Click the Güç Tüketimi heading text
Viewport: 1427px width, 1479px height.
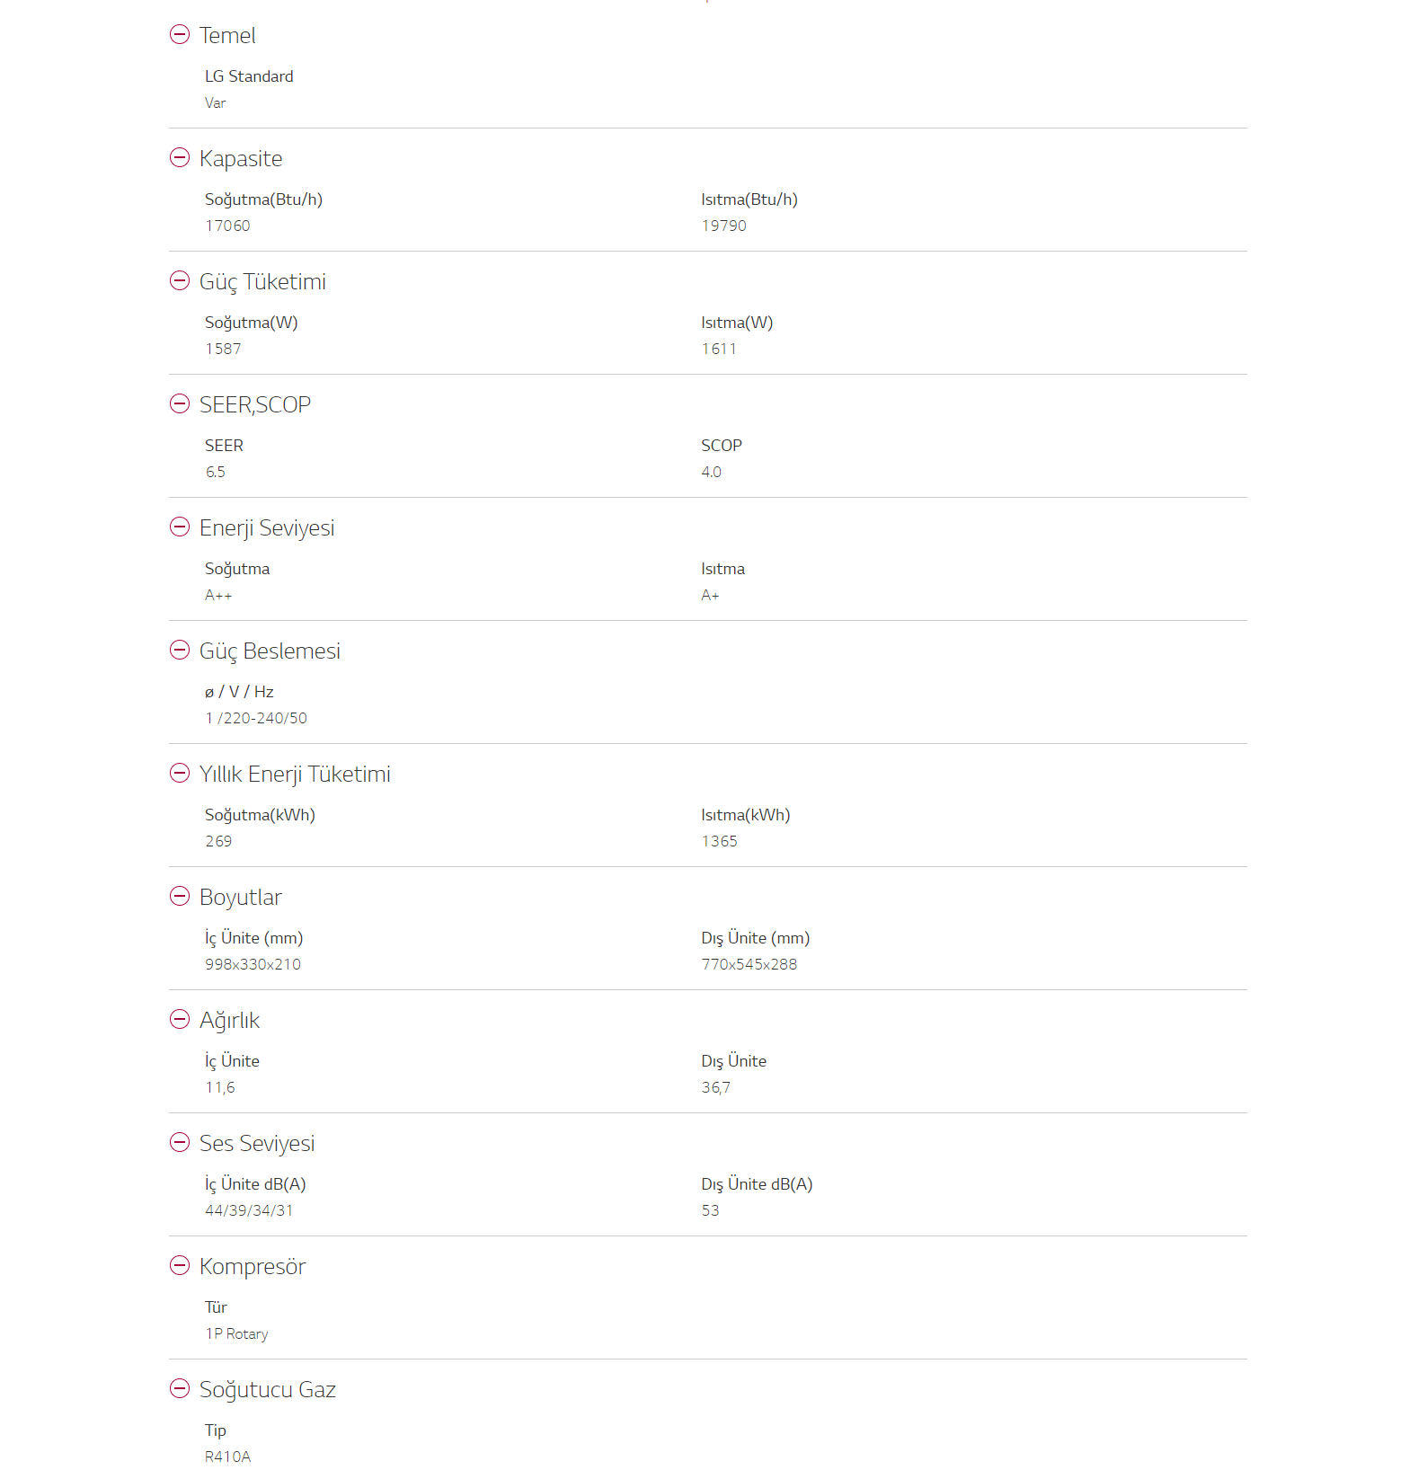pyautogui.click(x=262, y=282)
